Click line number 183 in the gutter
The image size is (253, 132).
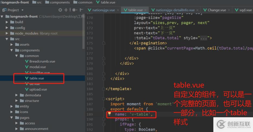point(90,84)
